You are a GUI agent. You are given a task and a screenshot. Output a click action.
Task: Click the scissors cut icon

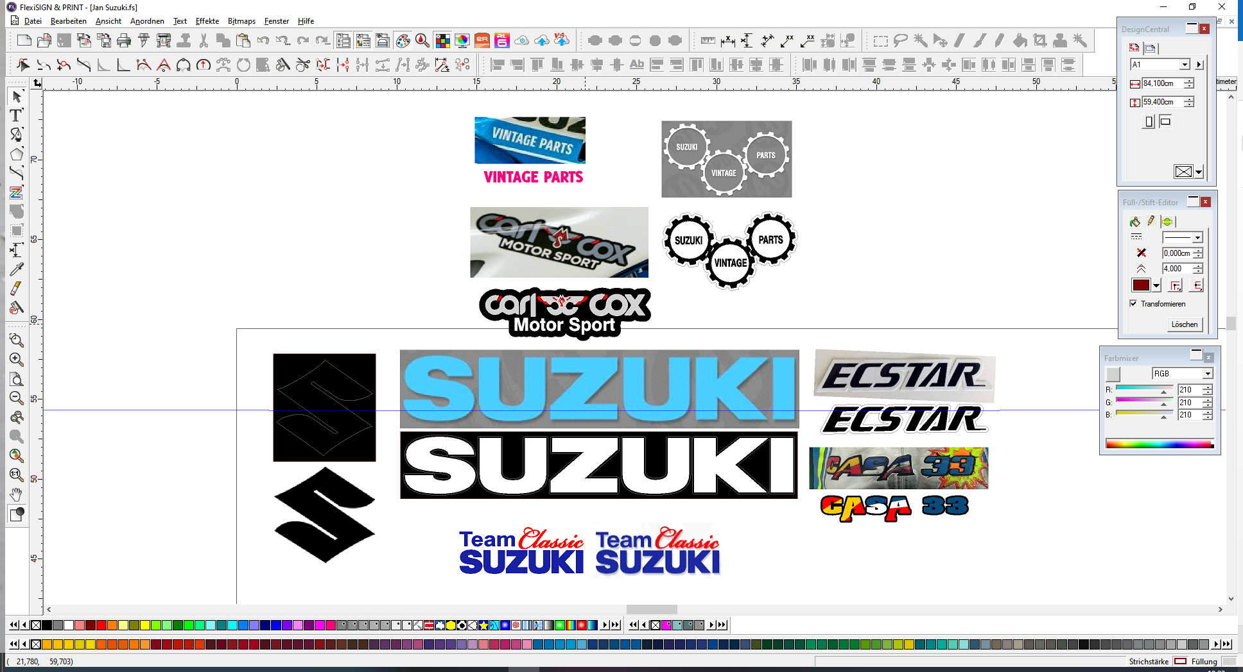coord(204,41)
